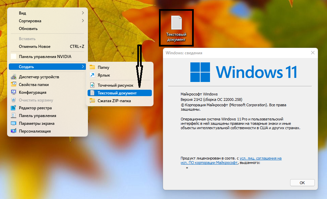Click the Windows 11 logo in the dialog
The height and width of the screenshot is (199, 327).
click(243, 72)
